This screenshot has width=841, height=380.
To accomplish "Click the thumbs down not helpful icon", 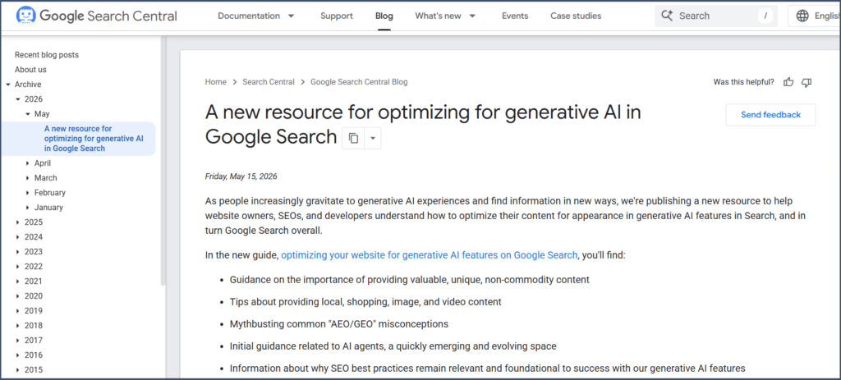I will (807, 82).
